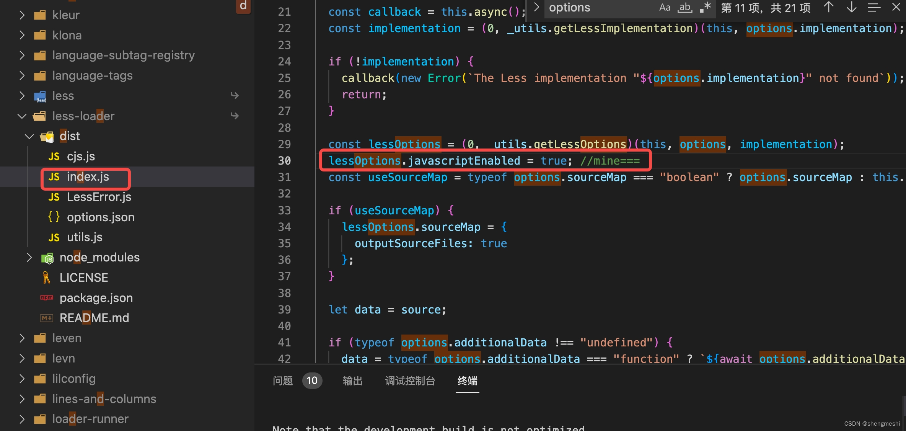Open LICENSE file in less-loader

(83, 278)
